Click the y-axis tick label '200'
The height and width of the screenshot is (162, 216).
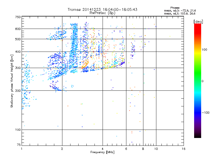18,91
